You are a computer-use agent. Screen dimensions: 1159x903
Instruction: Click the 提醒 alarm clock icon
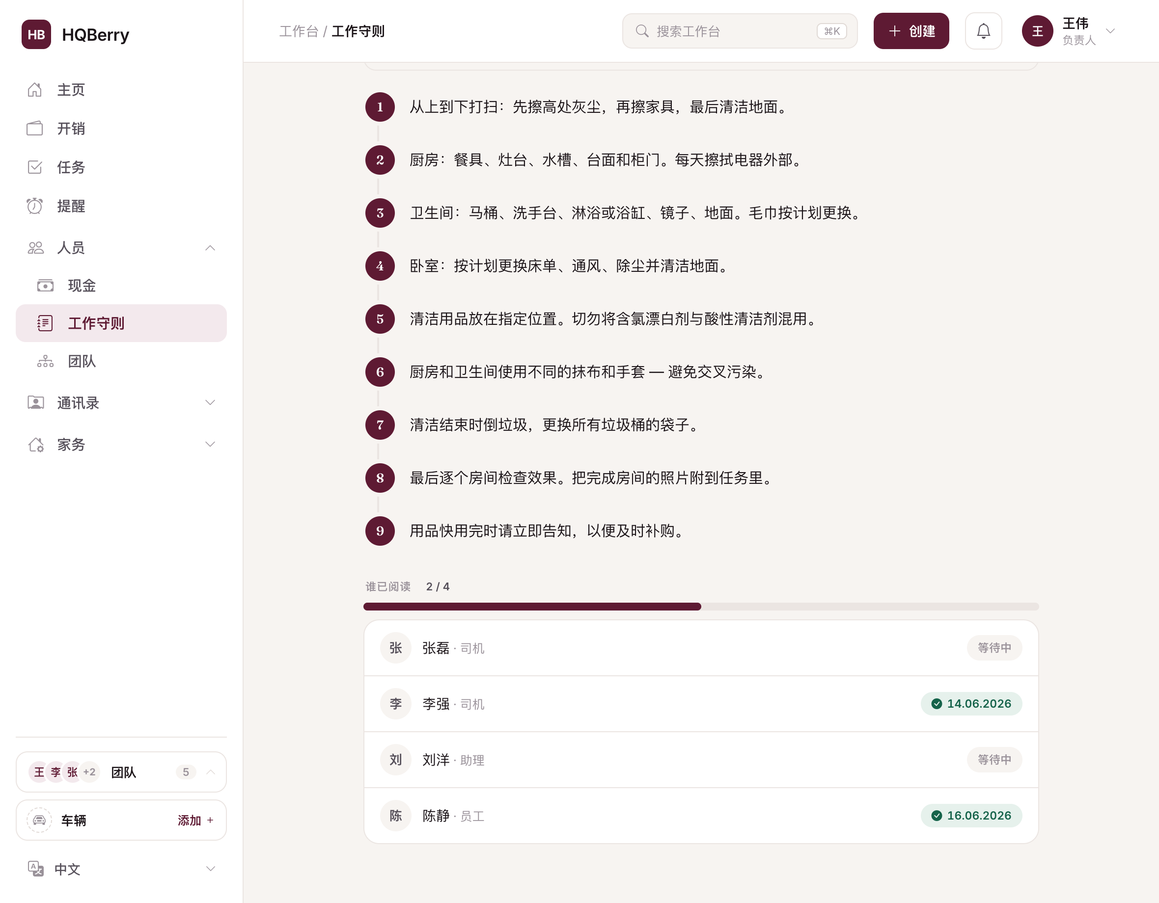click(35, 206)
